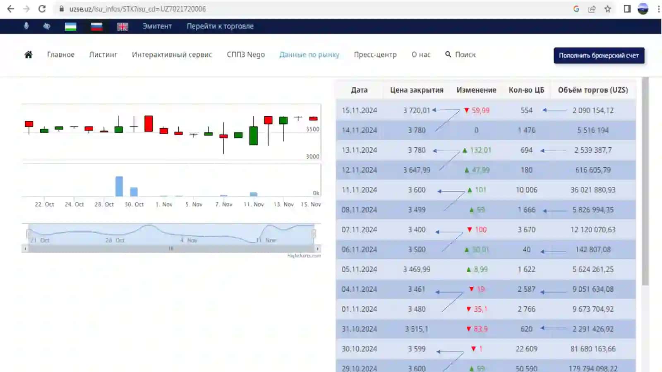The image size is (662, 372).
Task: Follow the Перейти к торговле link
Action: point(220,26)
